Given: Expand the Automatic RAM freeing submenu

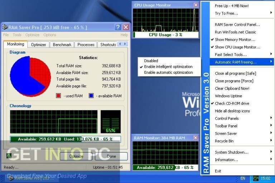Looking at the screenshot, I should (x=242, y=62).
